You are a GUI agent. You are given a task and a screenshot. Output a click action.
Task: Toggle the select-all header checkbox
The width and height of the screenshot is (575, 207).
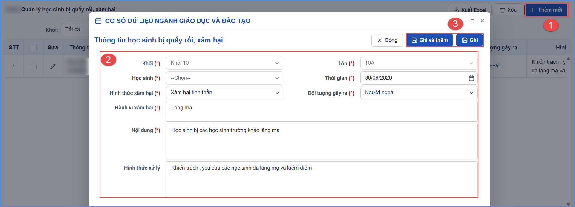(33, 48)
